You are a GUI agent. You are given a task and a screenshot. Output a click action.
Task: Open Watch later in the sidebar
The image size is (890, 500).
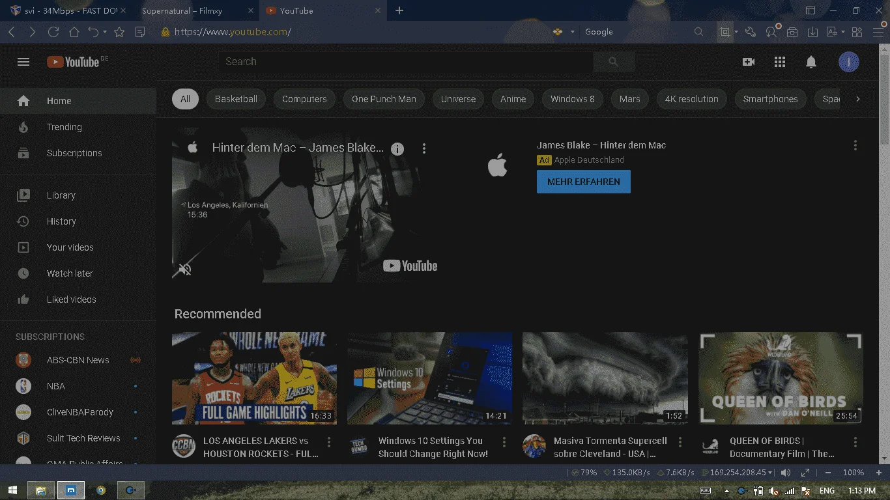78,273
